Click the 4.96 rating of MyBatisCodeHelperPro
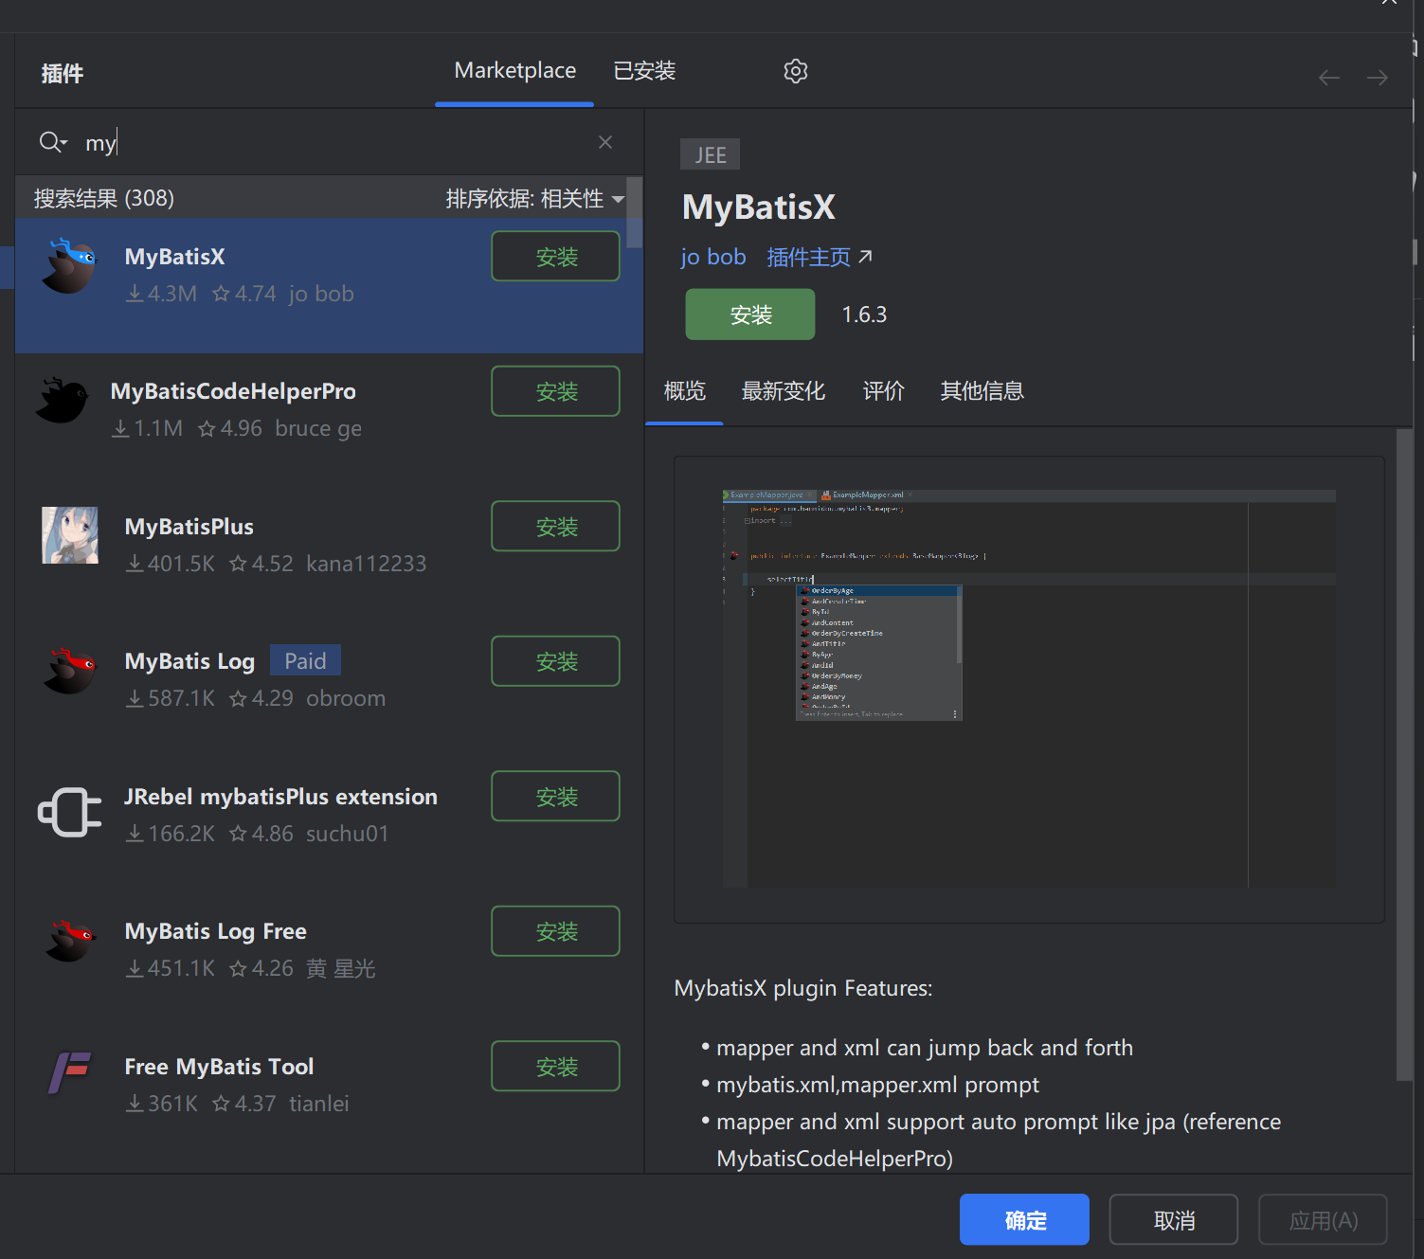Image resolution: width=1424 pixels, height=1259 pixels. (x=230, y=428)
